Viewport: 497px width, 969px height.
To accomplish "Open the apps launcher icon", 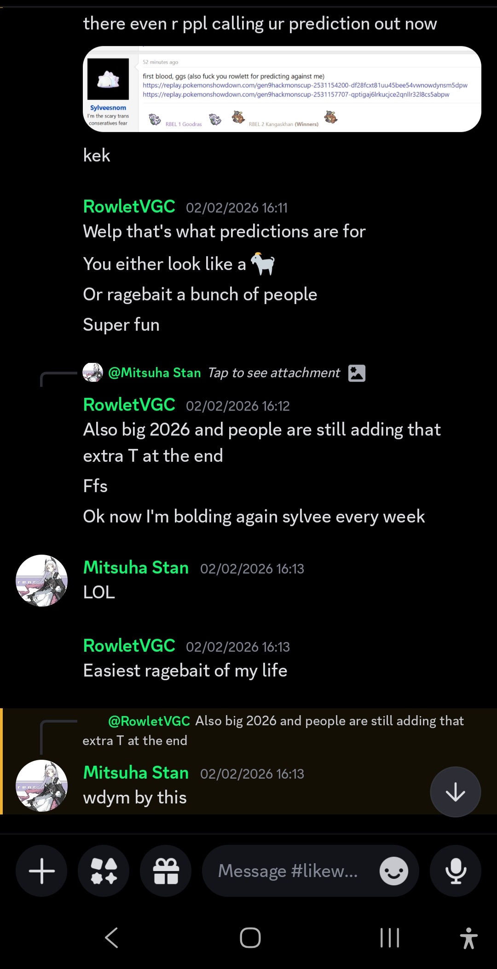I will 104,871.
